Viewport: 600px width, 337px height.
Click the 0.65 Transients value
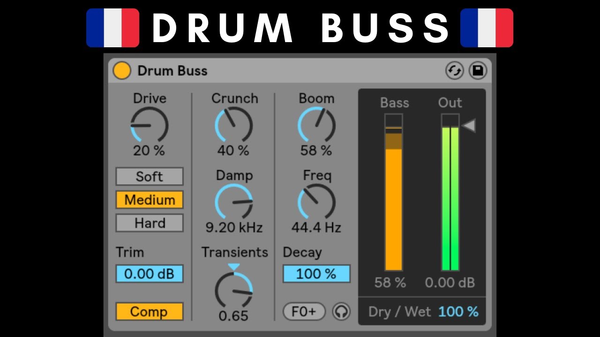(233, 316)
